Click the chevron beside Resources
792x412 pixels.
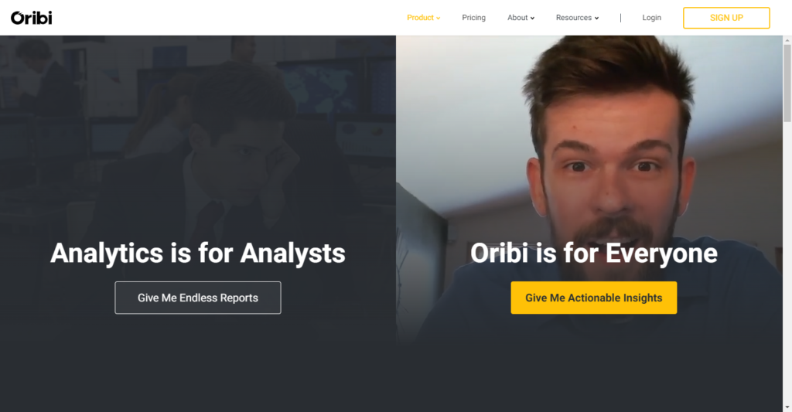(x=596, y=19)
